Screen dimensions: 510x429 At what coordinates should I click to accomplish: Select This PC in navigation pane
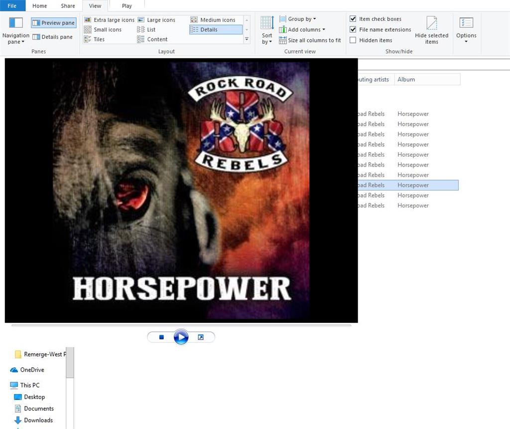point(25,385)
